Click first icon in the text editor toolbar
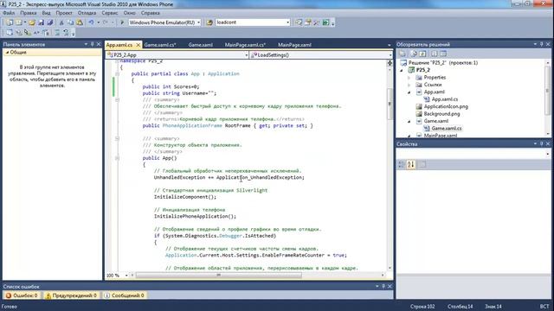Screen dimensions: 554x311 pyautogui.click(x=10, y=33)
